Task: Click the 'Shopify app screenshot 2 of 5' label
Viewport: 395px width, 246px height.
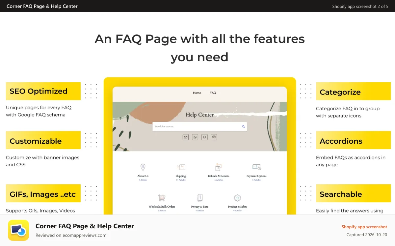Action: pos(360,6)
